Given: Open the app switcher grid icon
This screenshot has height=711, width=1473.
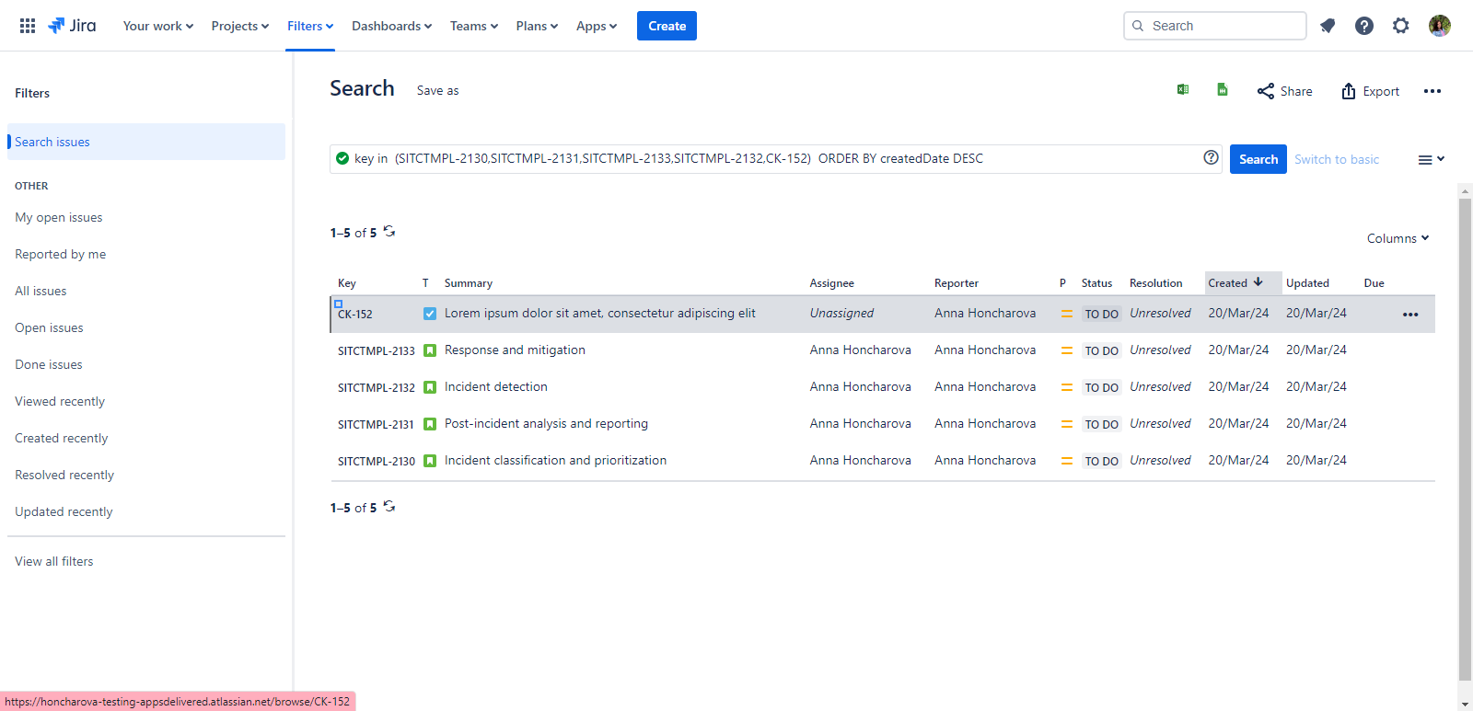Looking at the screenshot, I should click(x=28, y=26).
